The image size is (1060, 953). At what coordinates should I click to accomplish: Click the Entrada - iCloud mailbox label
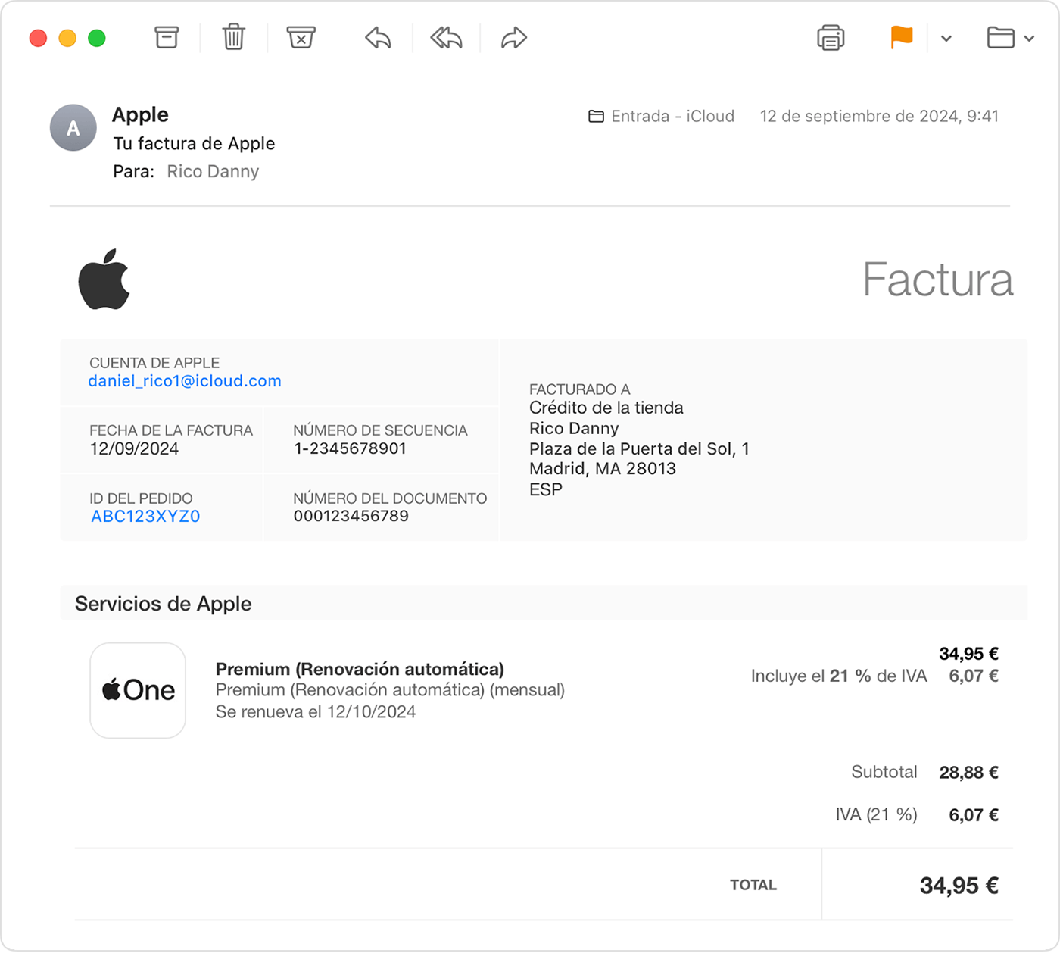(672, 116)
